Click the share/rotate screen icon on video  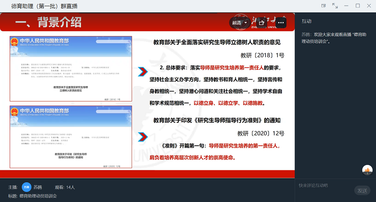tap(261, 23)
